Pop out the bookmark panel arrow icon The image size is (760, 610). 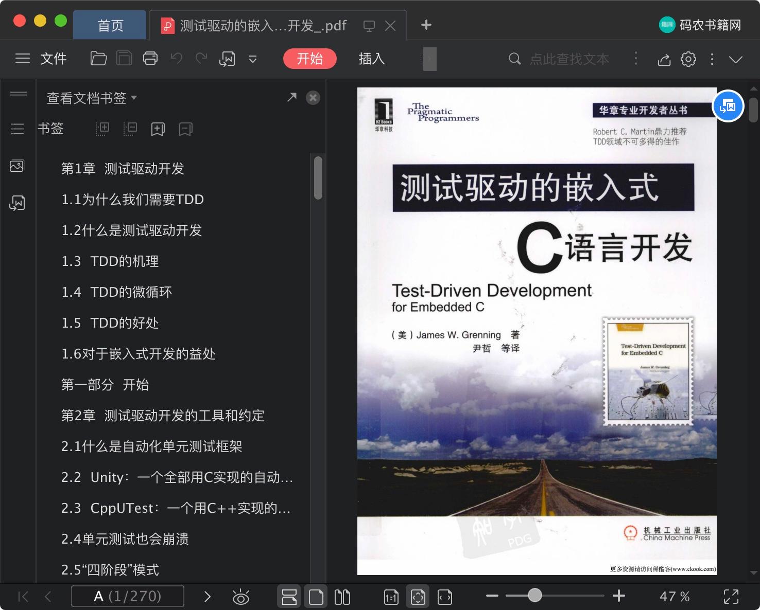pos(292,97)
